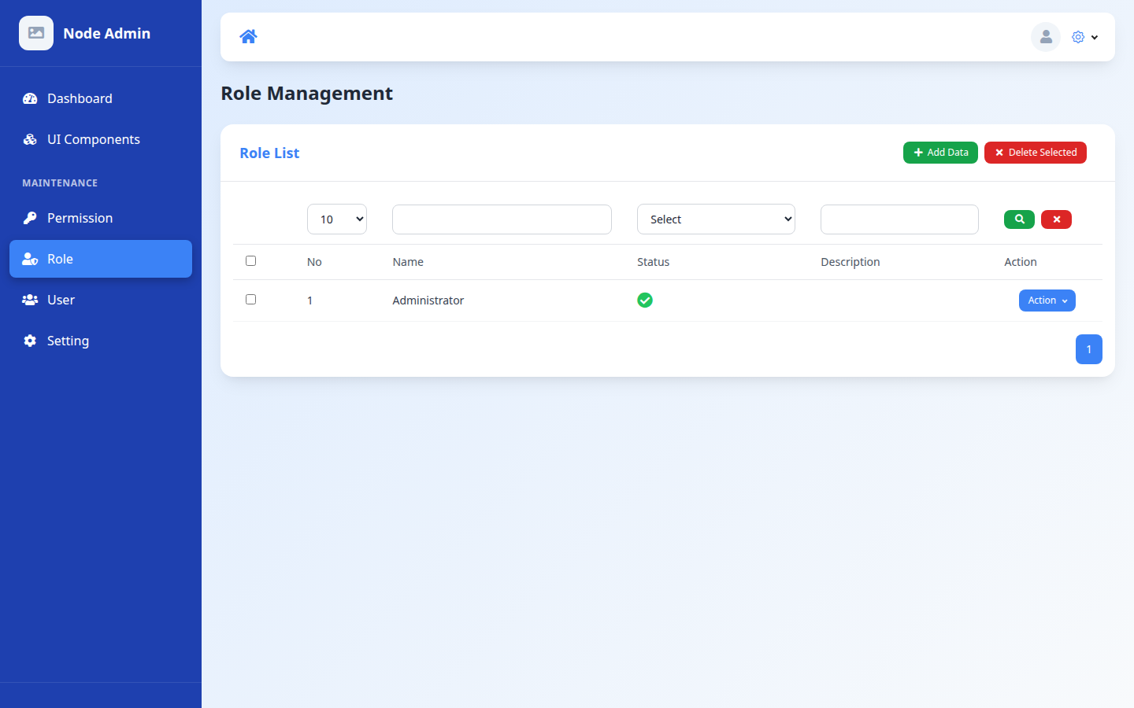
Task: Click the Node Admin logo icon
Action: tap(36, 33)
